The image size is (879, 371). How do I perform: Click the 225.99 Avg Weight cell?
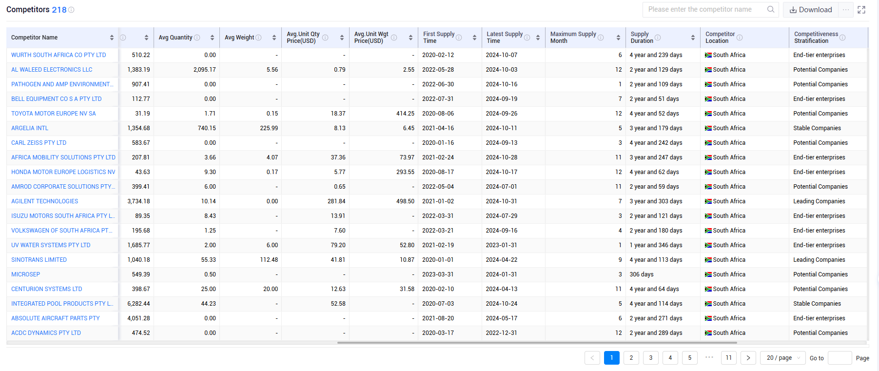[x=269, y=128]
